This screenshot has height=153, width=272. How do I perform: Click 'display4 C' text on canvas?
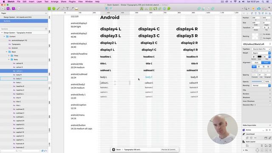click(149, 29)
